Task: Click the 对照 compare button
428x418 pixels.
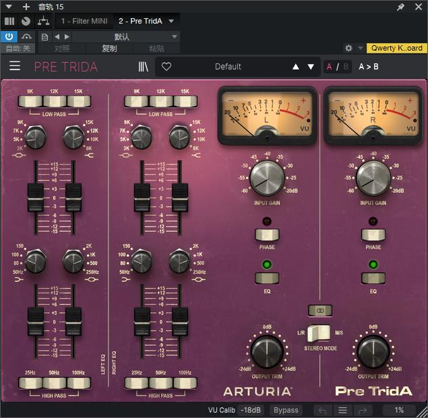Action: pyautogui.click(x=62, y=49)
